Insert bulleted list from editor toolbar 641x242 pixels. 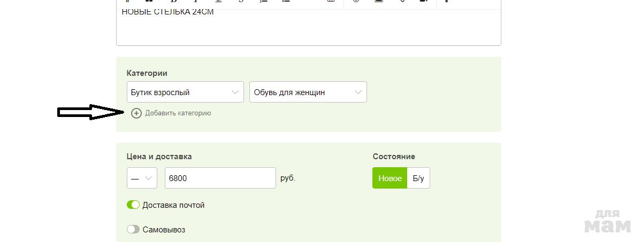[x=286, y=2]
